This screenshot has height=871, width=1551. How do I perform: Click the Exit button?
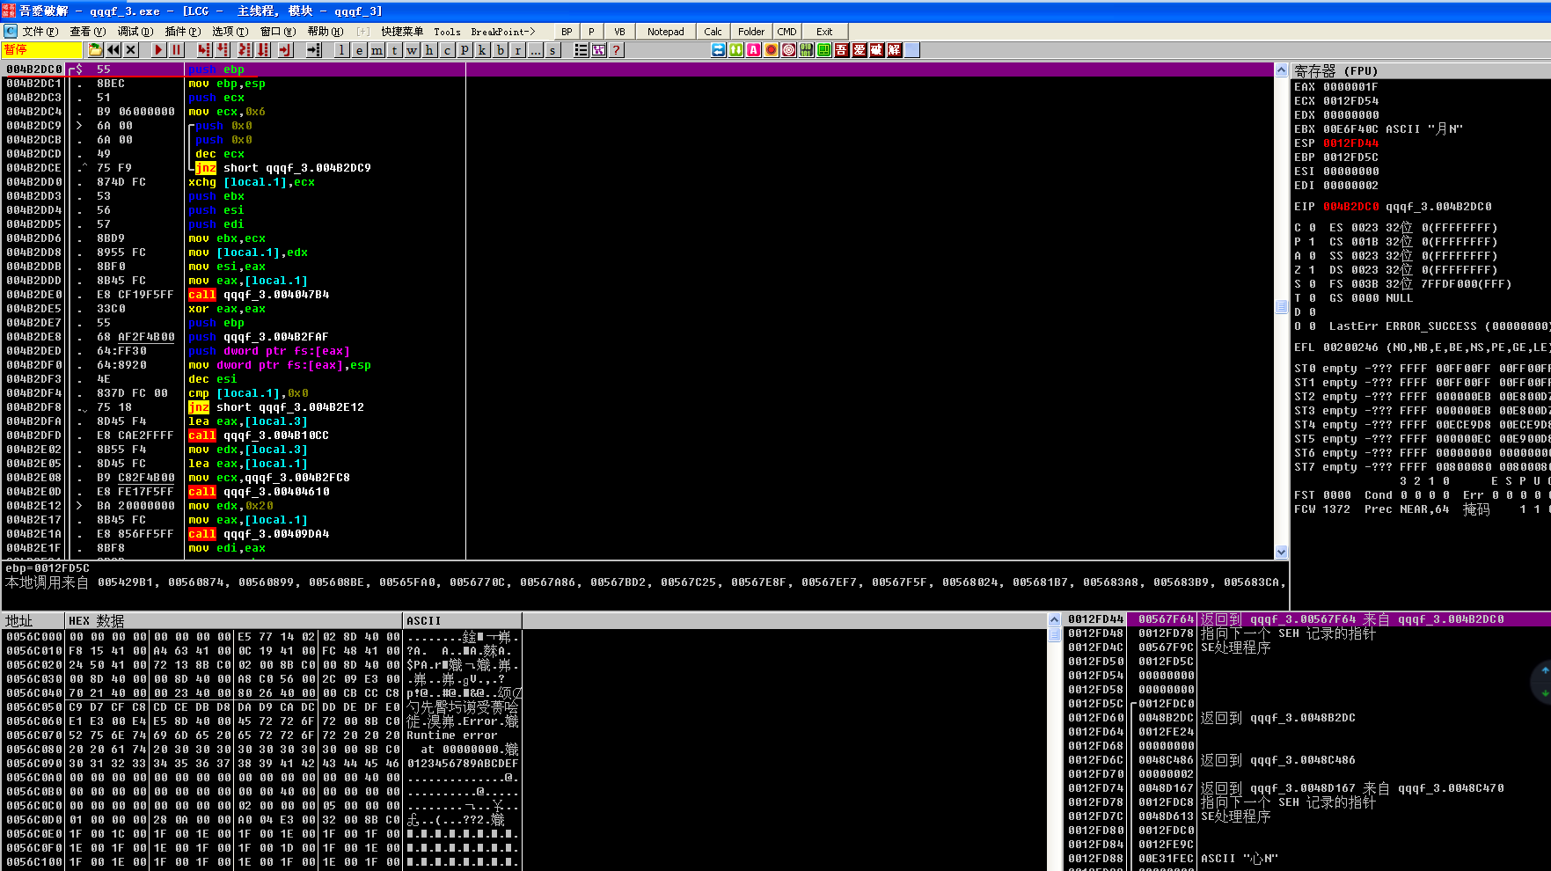tap(823, 32)
